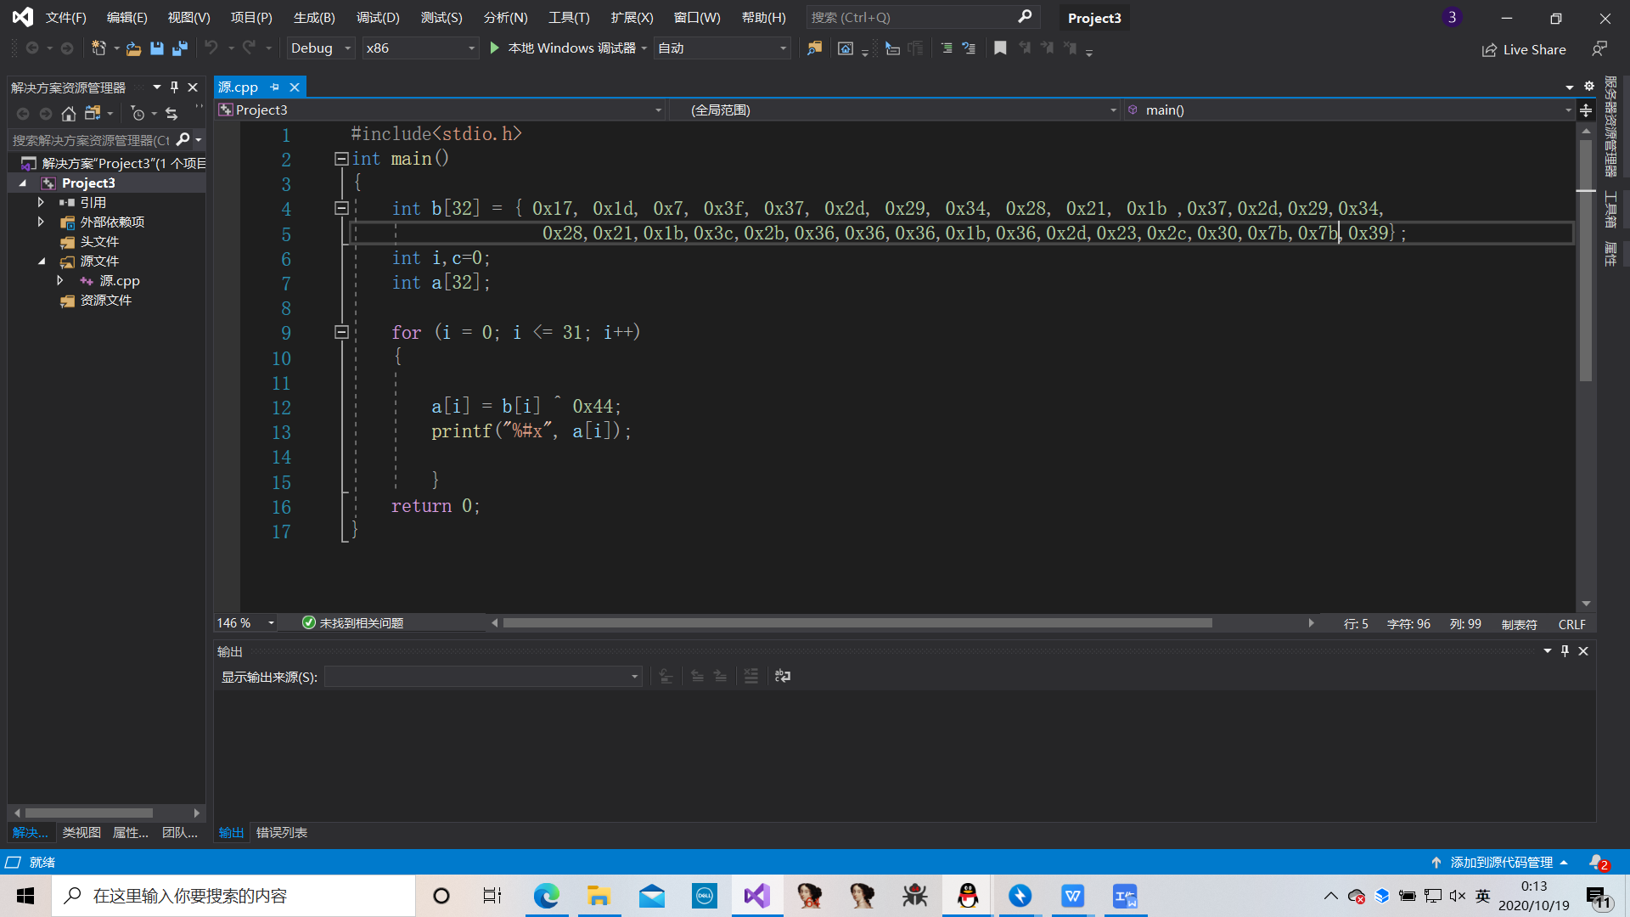Toggle the pin on Solution Explorer panel
This screenshot has width=1630, height=917.
click(x=174, y=87)
